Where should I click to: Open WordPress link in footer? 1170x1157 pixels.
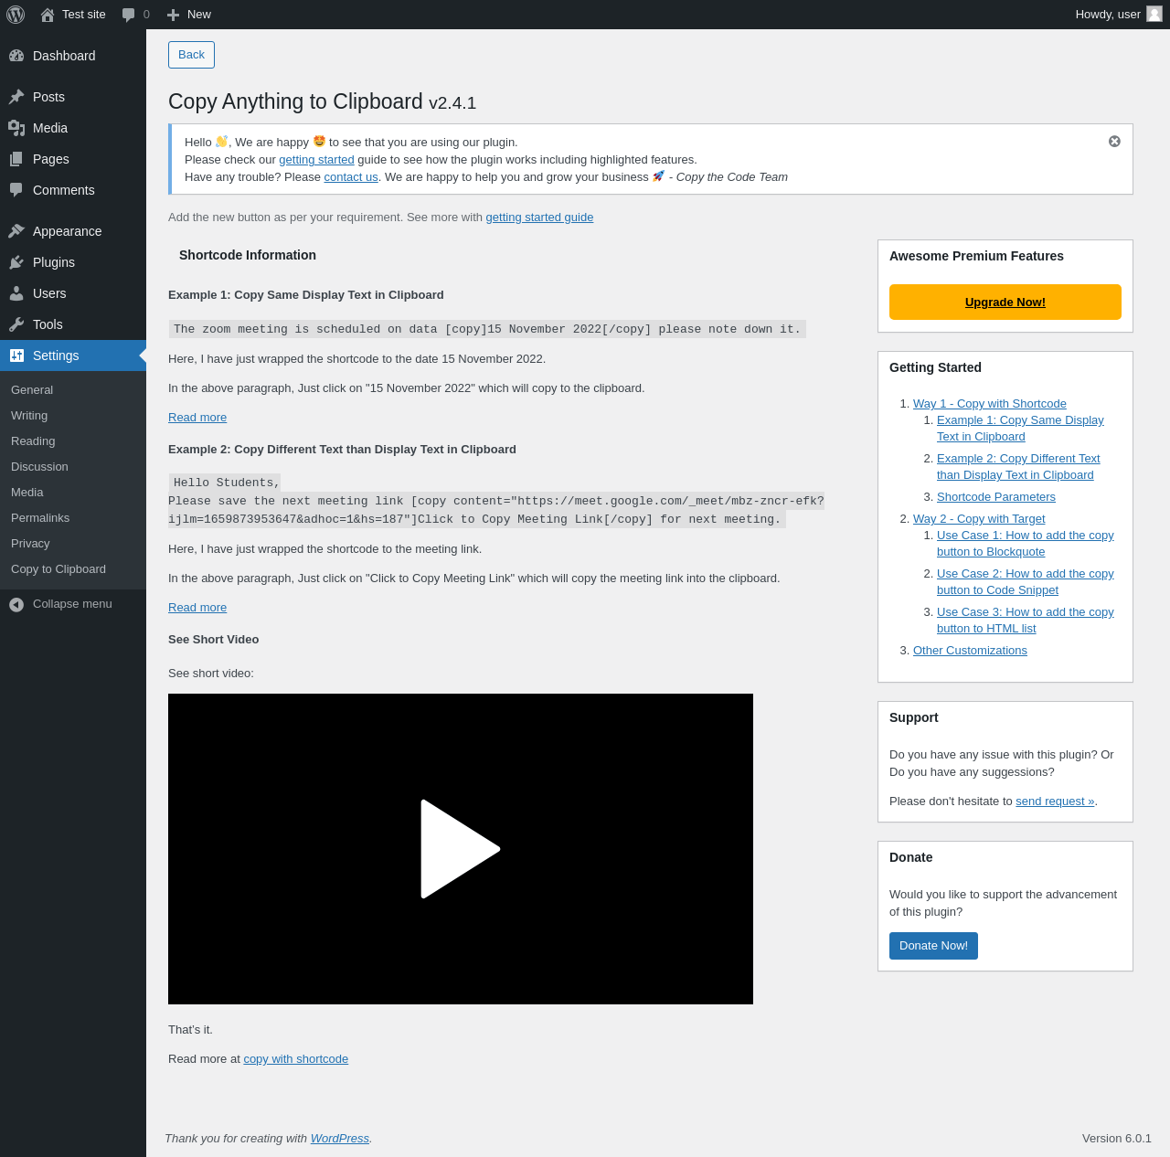(340, 1139)
